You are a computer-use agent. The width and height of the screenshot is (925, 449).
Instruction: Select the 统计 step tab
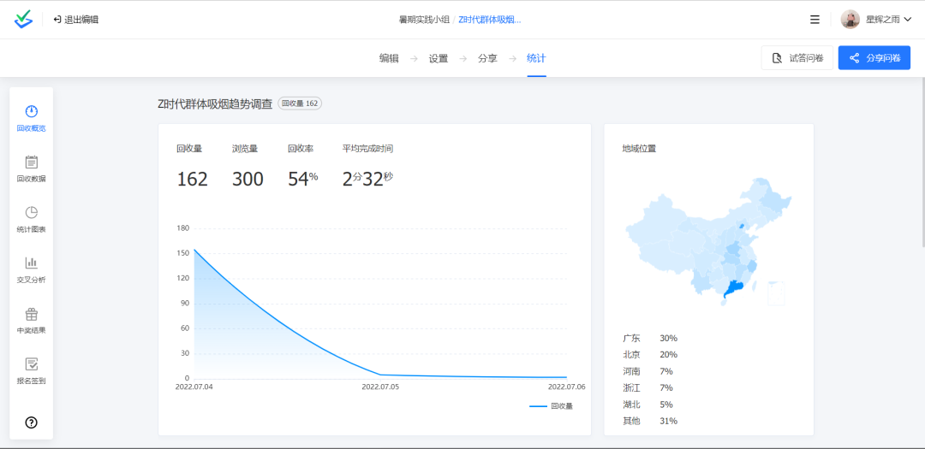point(536,58)
